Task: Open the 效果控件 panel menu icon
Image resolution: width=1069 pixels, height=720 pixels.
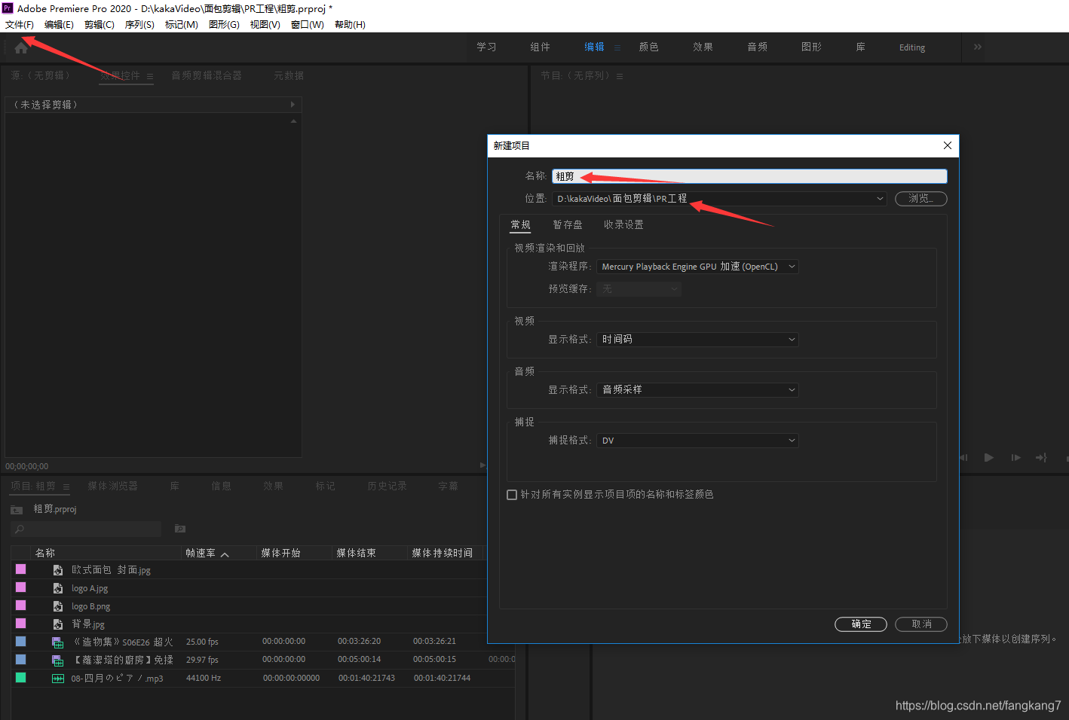Action: (150, 76)
